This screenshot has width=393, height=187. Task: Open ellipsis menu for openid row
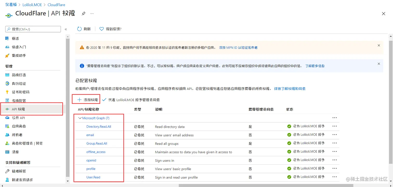click(x=335, y=160)
